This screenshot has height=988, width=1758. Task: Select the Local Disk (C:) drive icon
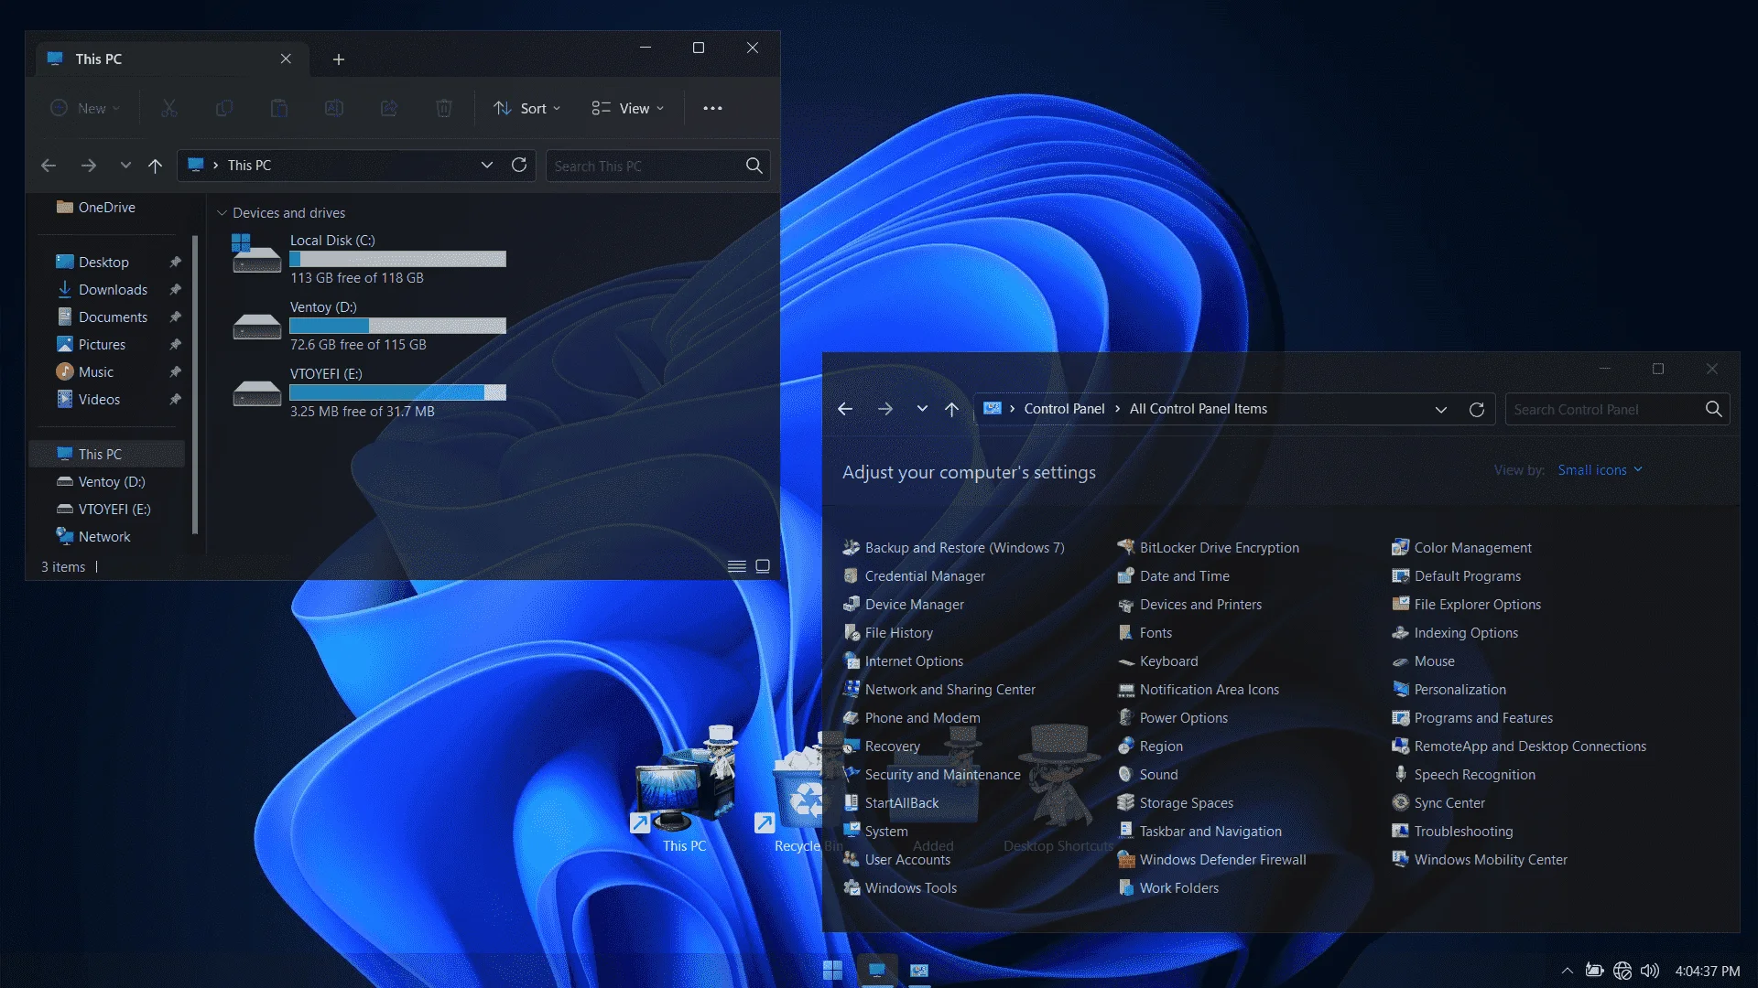(x=256, y=254)
